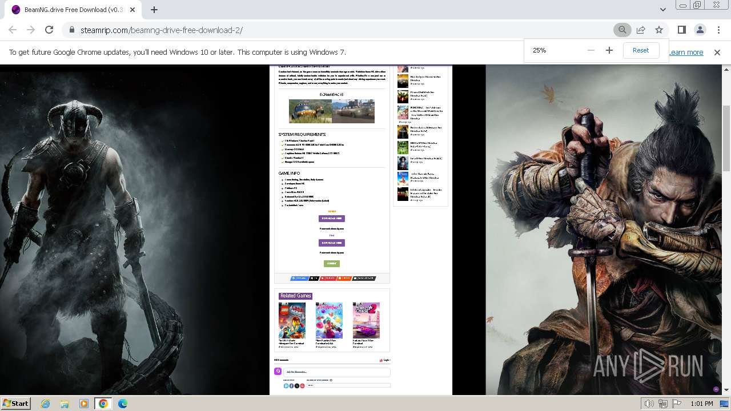Viewport: 731px width, 411px height.
Task: Click the first purple Download Here button
Action: click(332, 219)
